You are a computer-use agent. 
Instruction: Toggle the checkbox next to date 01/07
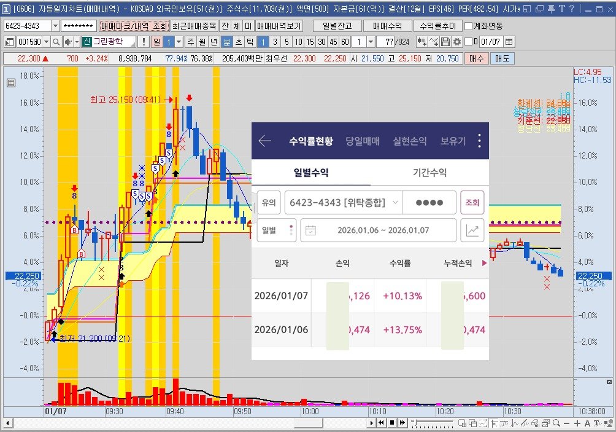point(468,42)
